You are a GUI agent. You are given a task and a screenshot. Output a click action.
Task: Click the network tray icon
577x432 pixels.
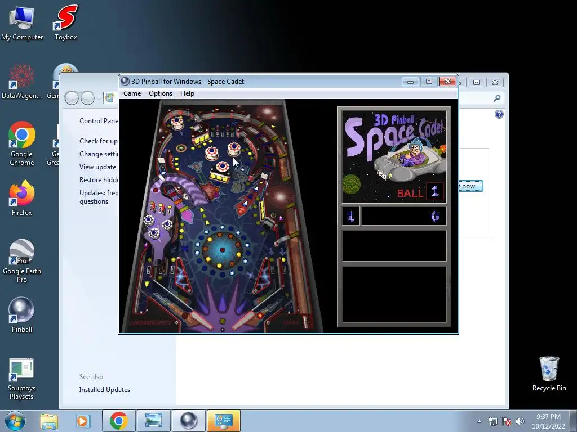492,421
